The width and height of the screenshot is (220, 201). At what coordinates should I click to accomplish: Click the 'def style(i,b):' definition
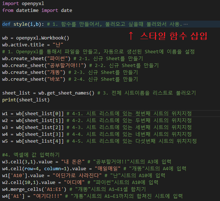tap(23, 24)
